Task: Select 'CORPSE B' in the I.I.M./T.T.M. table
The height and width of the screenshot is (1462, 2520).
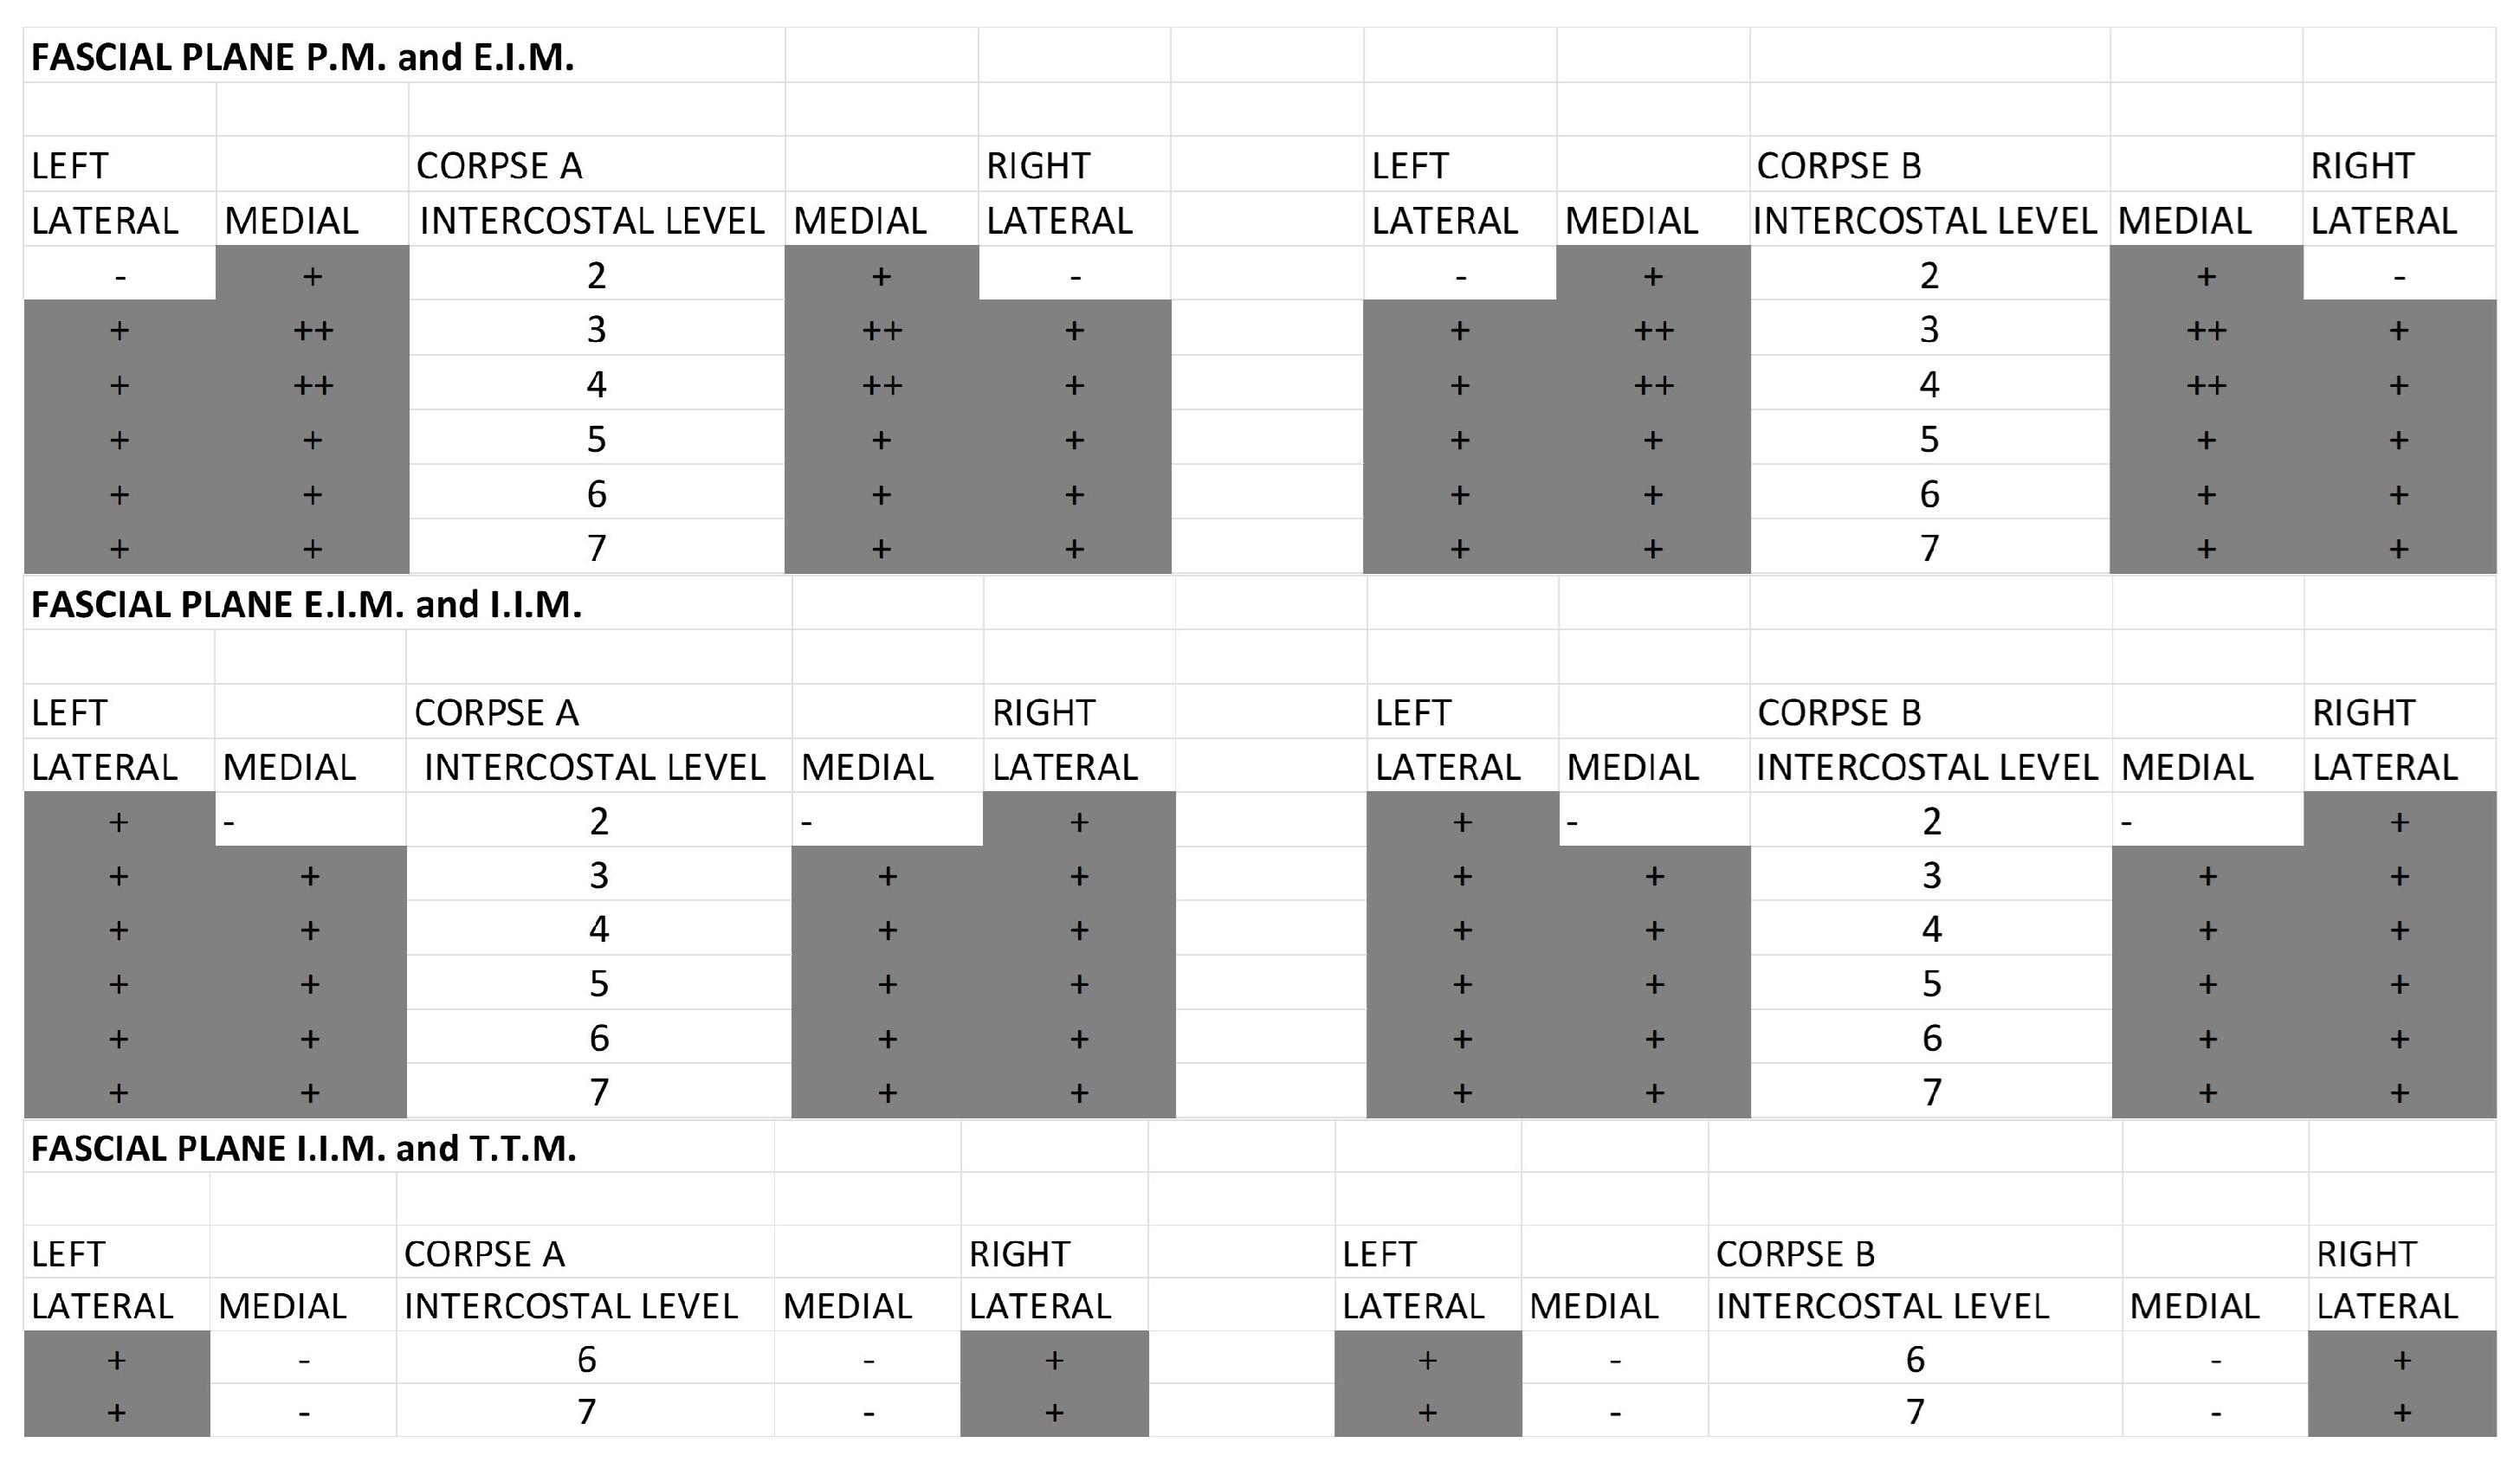Action: [x=1795, y=1253]
